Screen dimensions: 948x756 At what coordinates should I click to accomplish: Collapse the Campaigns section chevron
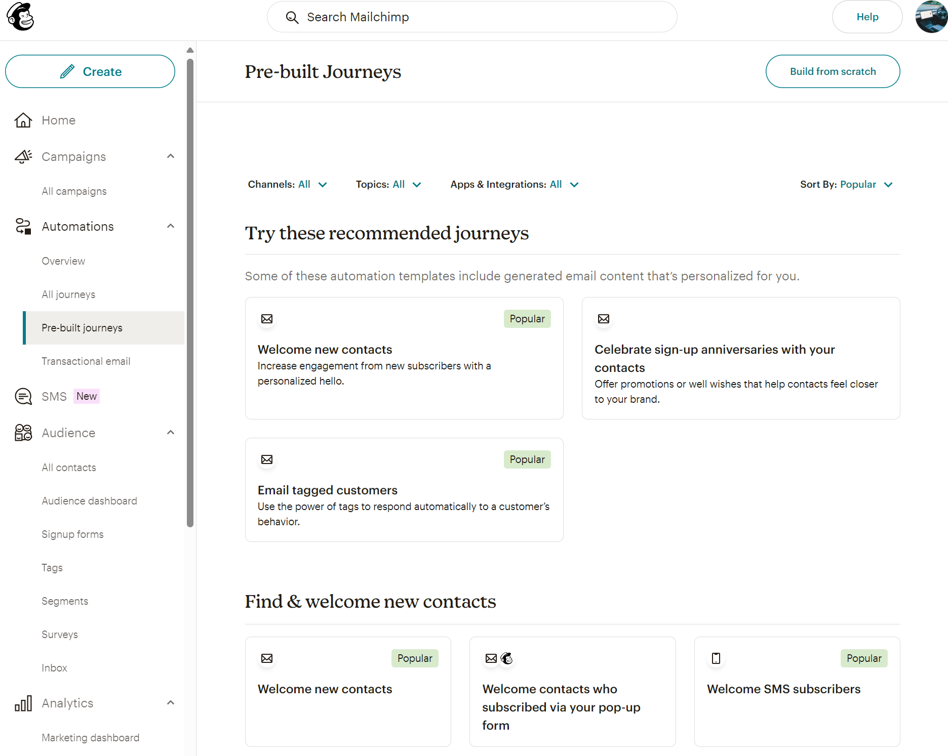(x=171, y=156)
